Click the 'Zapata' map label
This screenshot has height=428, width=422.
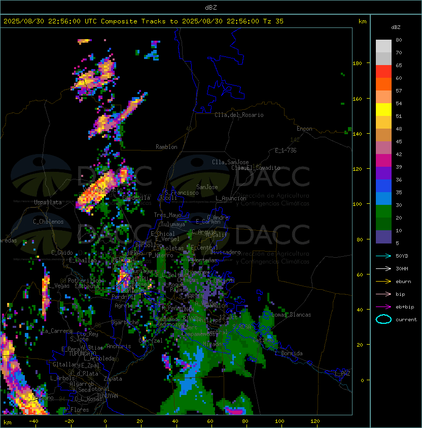pyautogui.click(x=113, y=379)
